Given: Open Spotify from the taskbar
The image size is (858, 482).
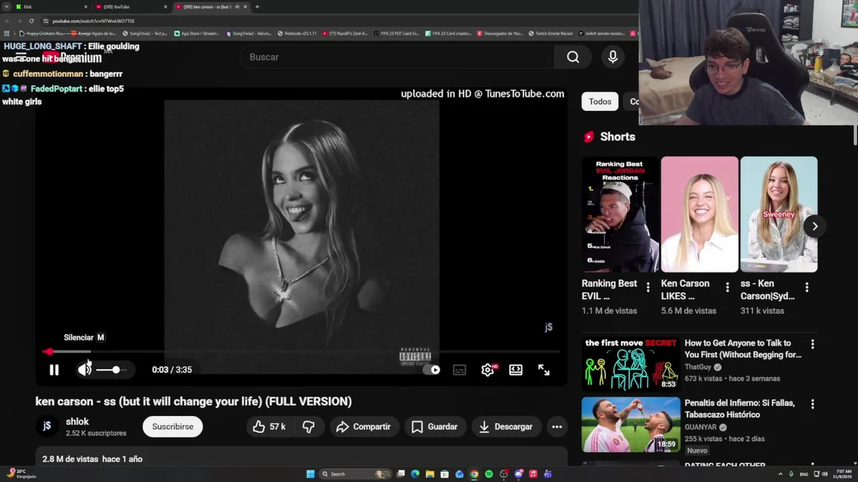Looking at the screenshot, I should [489, 474].
